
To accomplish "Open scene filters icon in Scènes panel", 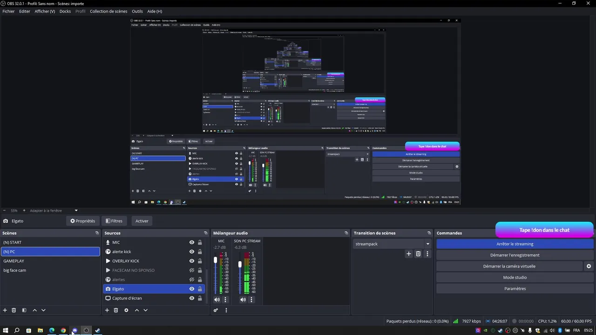I will [x=24, y=310].
